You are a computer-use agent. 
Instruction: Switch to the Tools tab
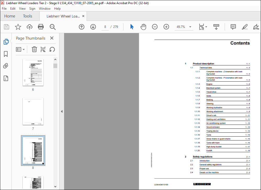(27, 16)
